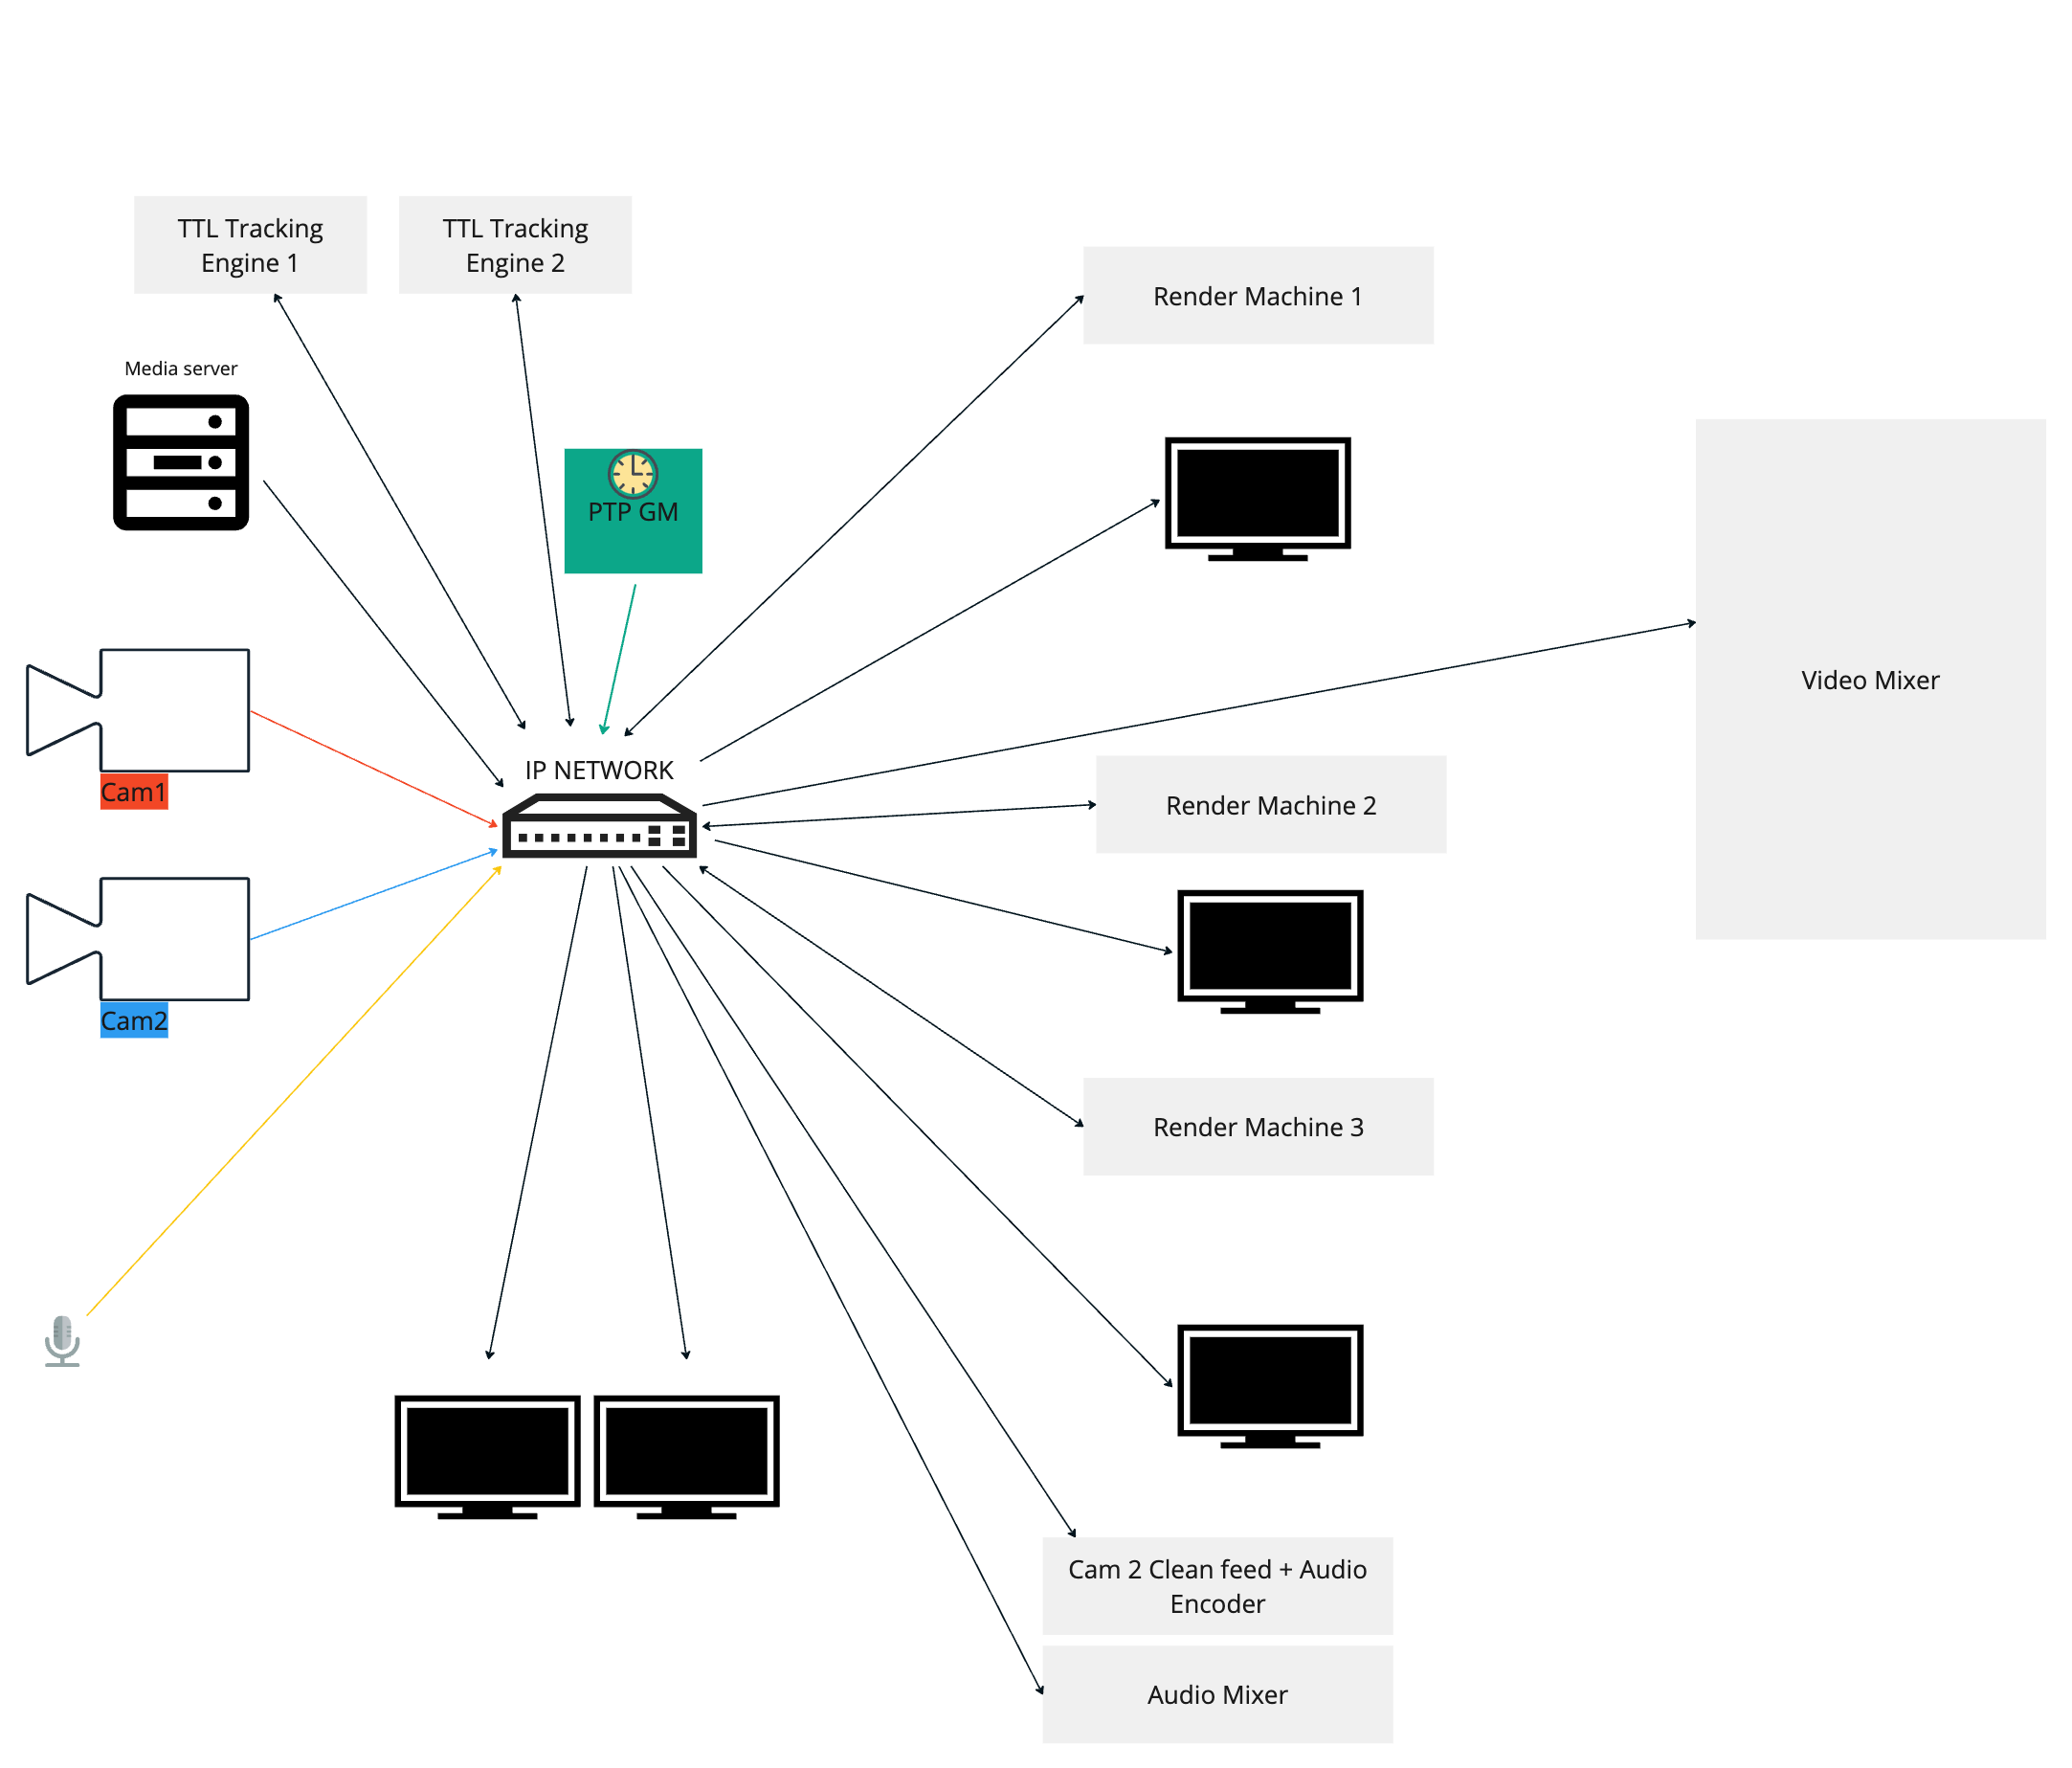2072x1768 pixels.
Task: Select the TTL Tracking Engine 1 box
Action: point(250,245)
